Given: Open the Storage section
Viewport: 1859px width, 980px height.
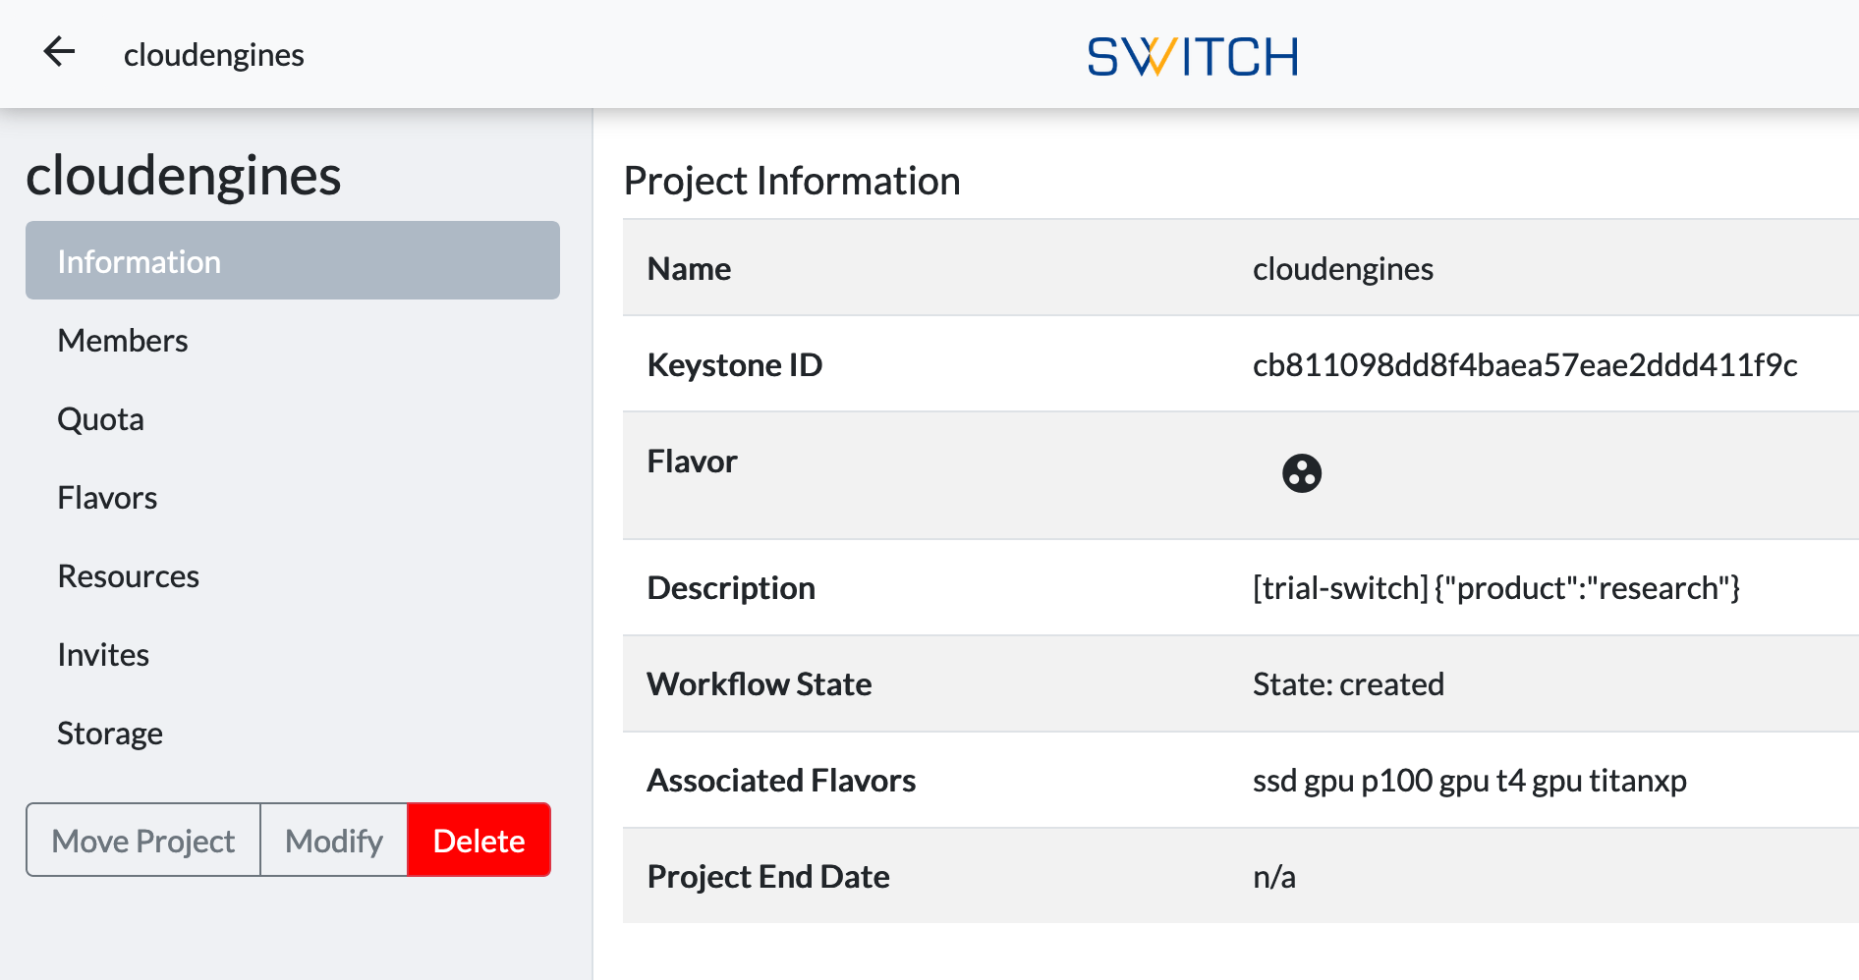Looking at the screenshot, I should click(x=110, y=733).
